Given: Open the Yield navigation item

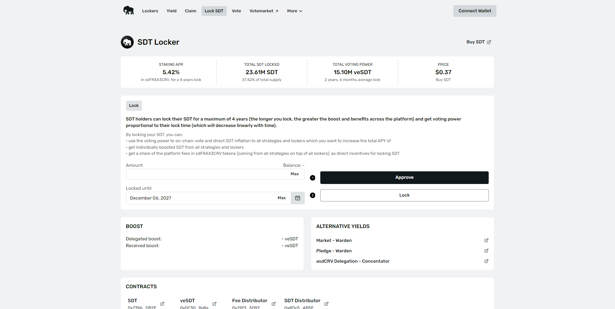Looking at the screenshot, I should coord(171,11).
